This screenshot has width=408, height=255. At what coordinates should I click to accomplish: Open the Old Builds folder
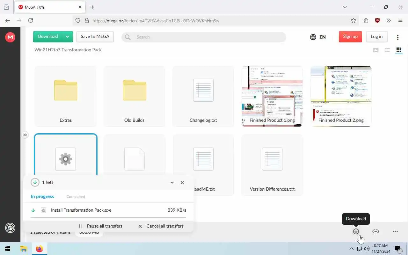click(x=135, y=96)
